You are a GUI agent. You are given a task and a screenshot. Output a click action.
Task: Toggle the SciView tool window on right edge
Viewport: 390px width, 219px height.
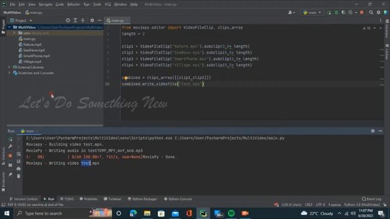tap(387, 52)
